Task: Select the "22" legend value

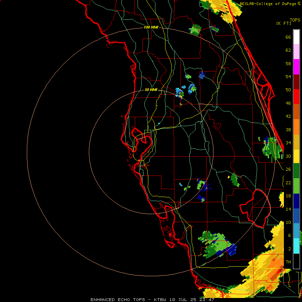Action: click(288, 183)
